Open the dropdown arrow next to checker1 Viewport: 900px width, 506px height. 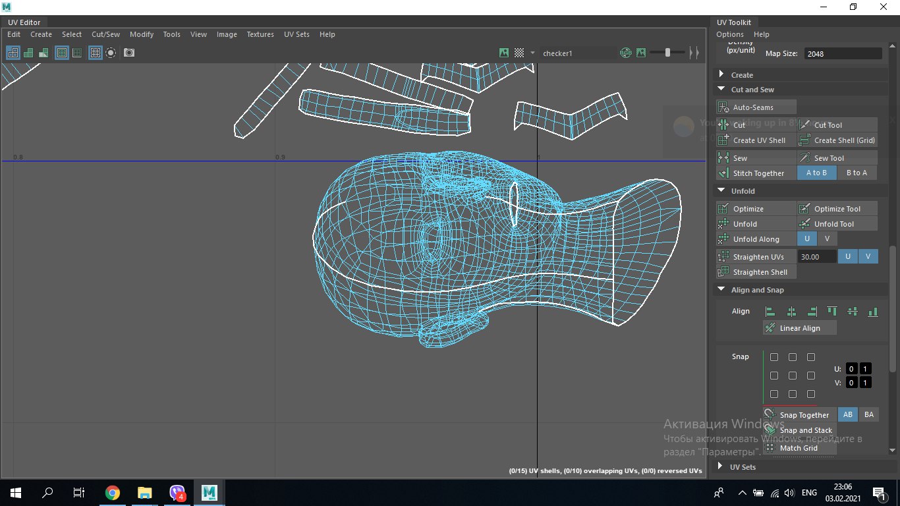[x=532, y=53]
